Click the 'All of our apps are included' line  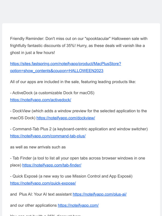coord(73,82)
